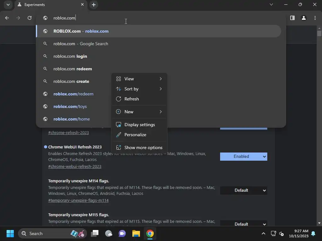Click the 'Chrome WebUI Refresh 2023' heading

coord(75,147)
